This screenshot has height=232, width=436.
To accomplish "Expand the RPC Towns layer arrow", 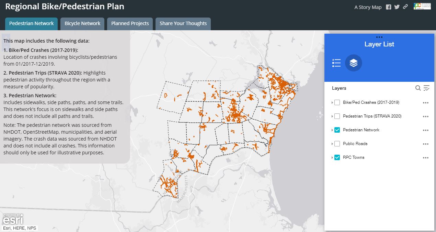I will 332,158.
